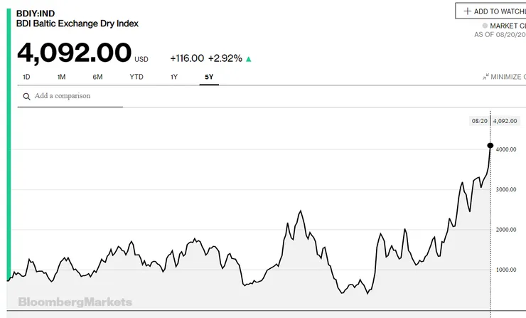526x318 pixels.
Task: Switch to the 1Y chart view
Action: [174, 77]
